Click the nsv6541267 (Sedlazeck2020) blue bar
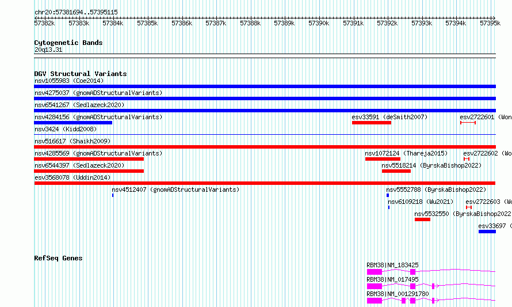This screenshot has width=512, height=307. tap(265, 111)
